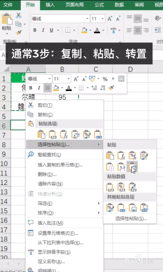Switch to the 插入 ribbon tab
163x272 pixels.
pos(50,5)
